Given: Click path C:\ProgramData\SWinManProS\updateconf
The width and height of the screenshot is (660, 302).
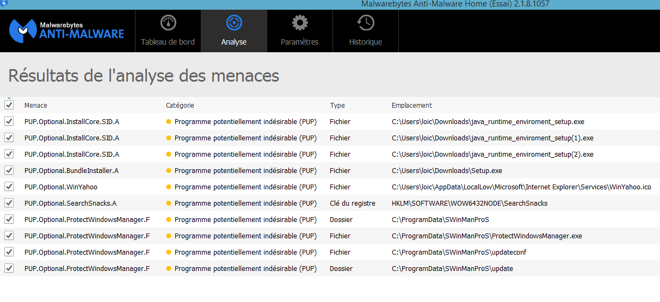Looking at the screenshot, I should (459, 252).
